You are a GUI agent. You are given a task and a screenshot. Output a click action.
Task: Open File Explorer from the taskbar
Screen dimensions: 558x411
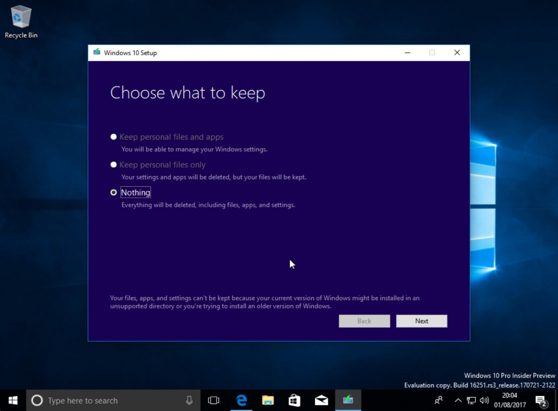[x=268, y=400]
